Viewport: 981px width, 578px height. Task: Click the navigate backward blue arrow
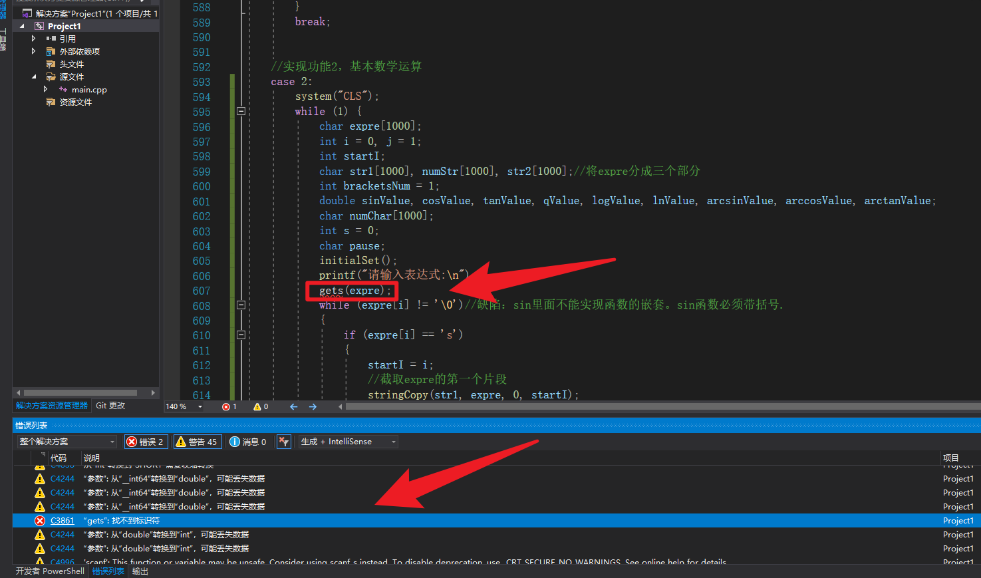[x=293, y=406]
